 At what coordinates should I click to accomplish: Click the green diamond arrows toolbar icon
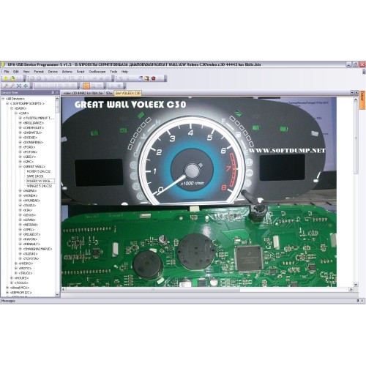25,86
